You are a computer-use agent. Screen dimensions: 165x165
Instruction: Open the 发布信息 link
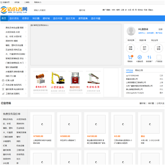pyautogui.click(x=150, y=33)
